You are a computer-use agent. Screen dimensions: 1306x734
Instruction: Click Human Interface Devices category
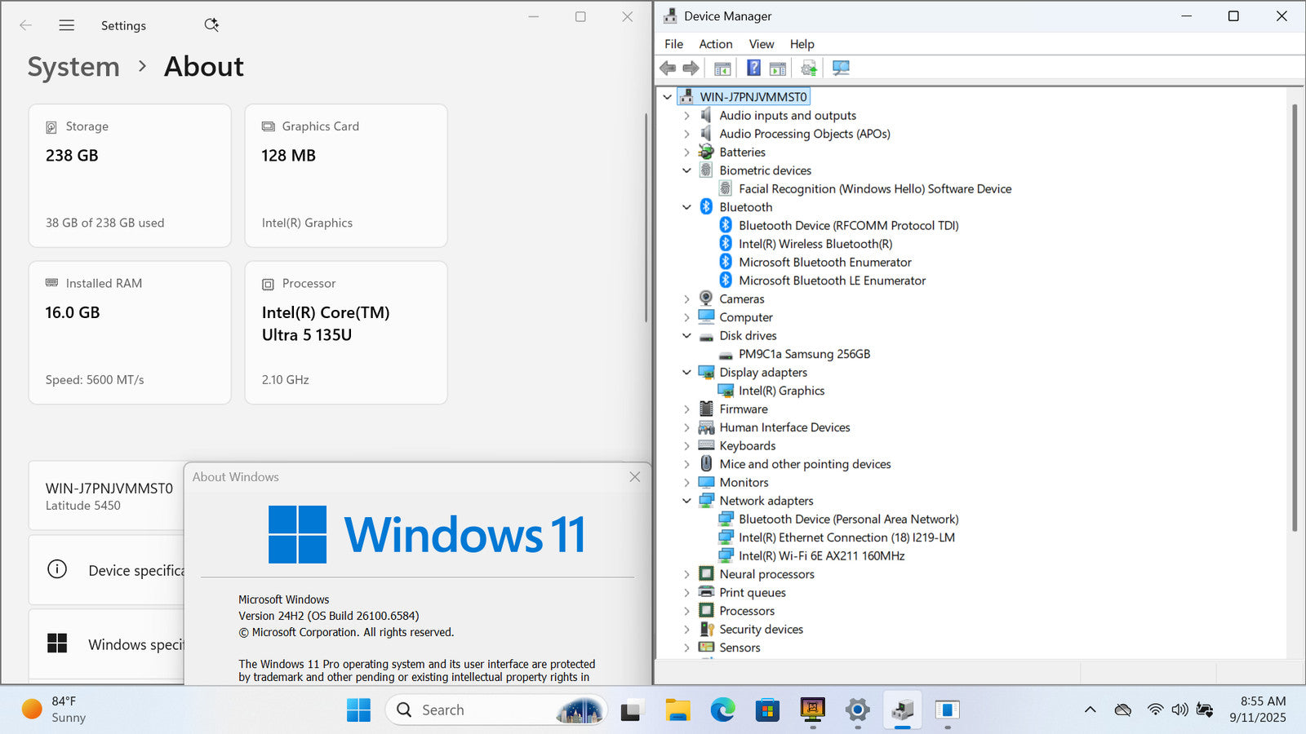(784, 427)
